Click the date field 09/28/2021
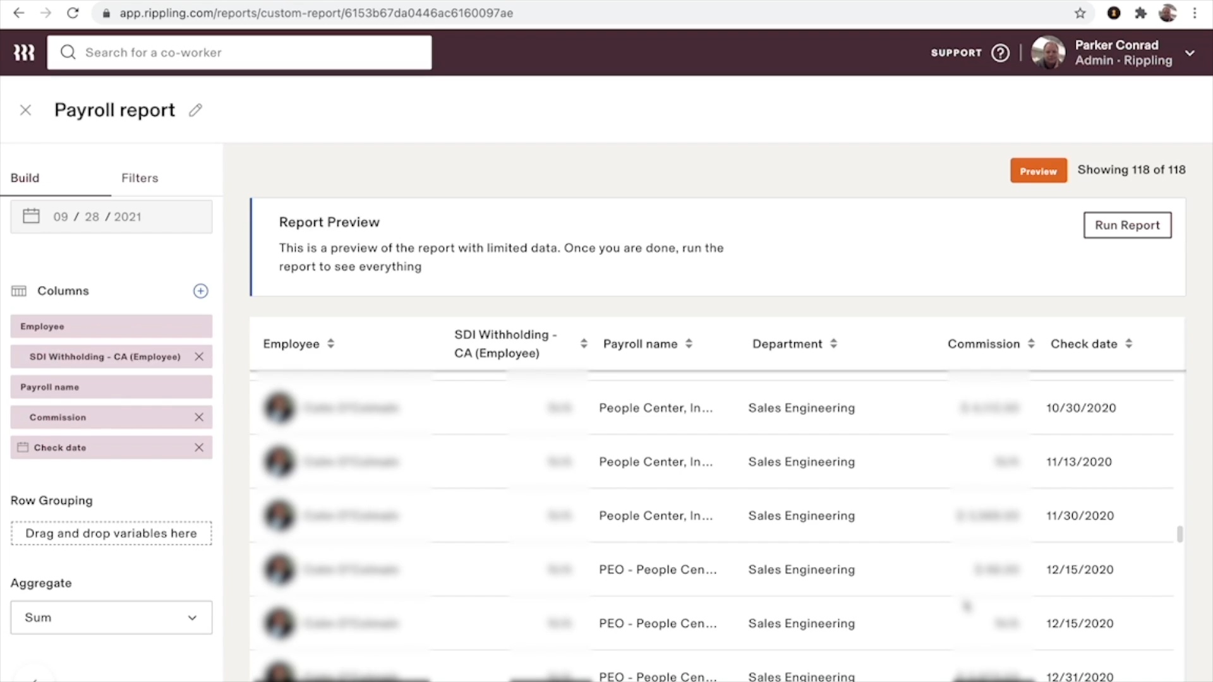This screenshot has height=682, width=1213. click(111, 217)
